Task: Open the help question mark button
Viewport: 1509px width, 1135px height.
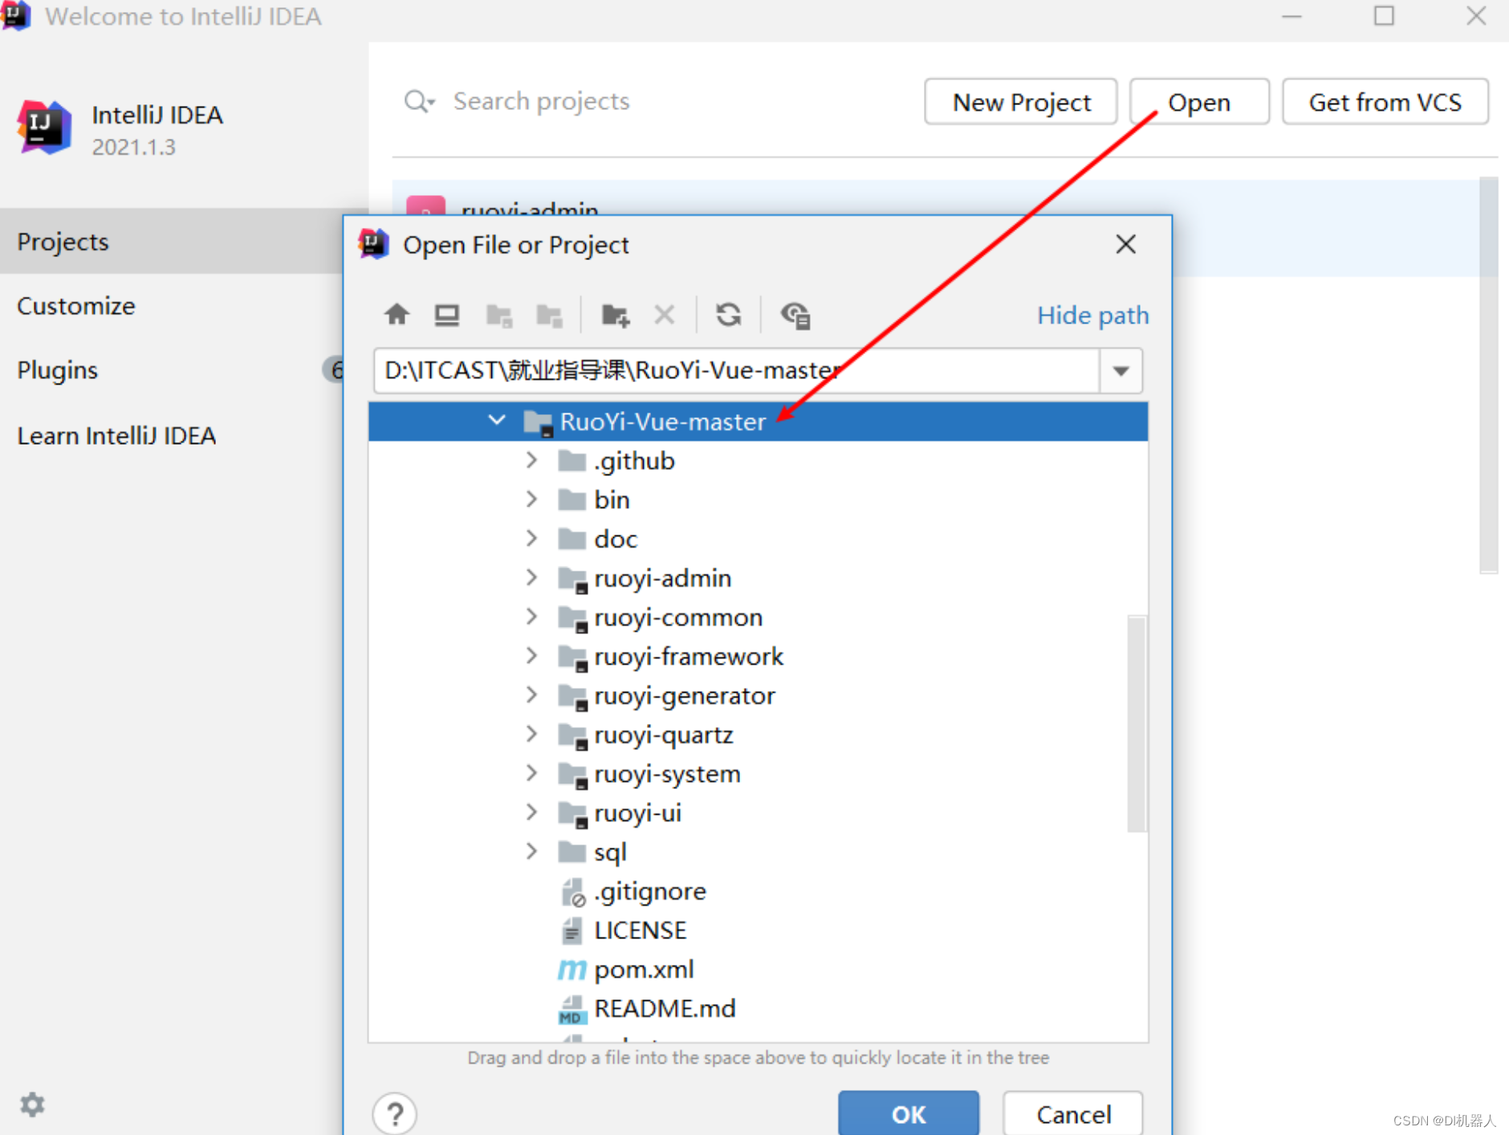Action: point(395,1114)
